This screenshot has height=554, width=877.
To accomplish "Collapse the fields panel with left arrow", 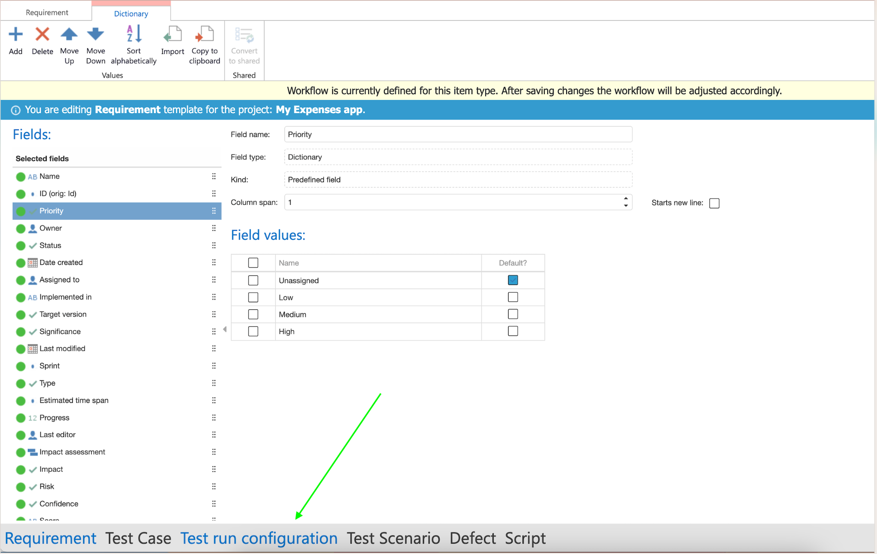I will point(225,329).
